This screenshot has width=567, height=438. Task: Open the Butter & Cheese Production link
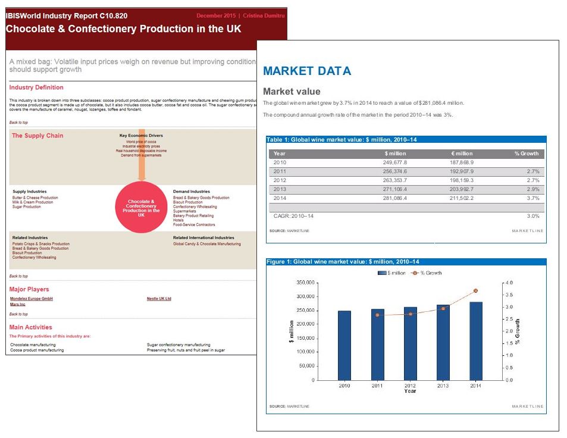[x=35, y=198]
